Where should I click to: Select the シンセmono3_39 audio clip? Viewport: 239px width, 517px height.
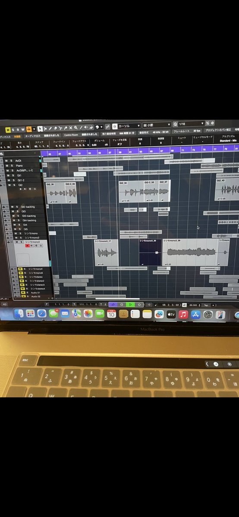point(190,252)
